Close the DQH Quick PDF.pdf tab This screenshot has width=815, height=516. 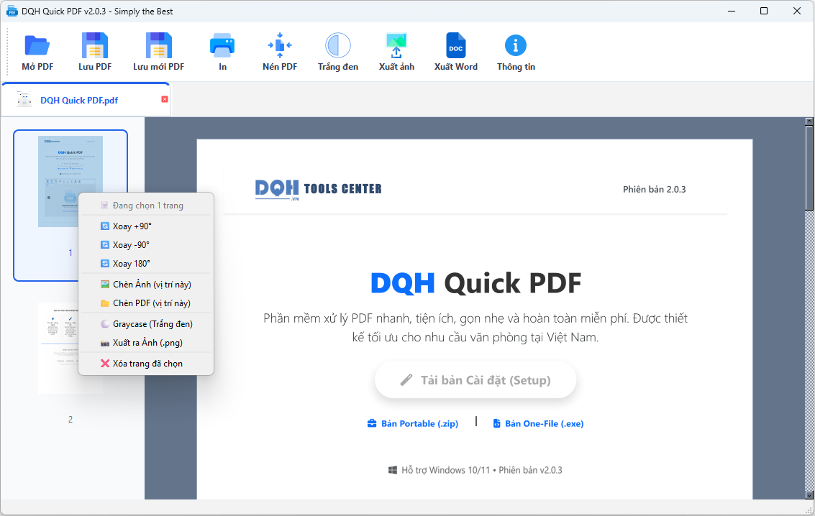(x=165, y=99)
